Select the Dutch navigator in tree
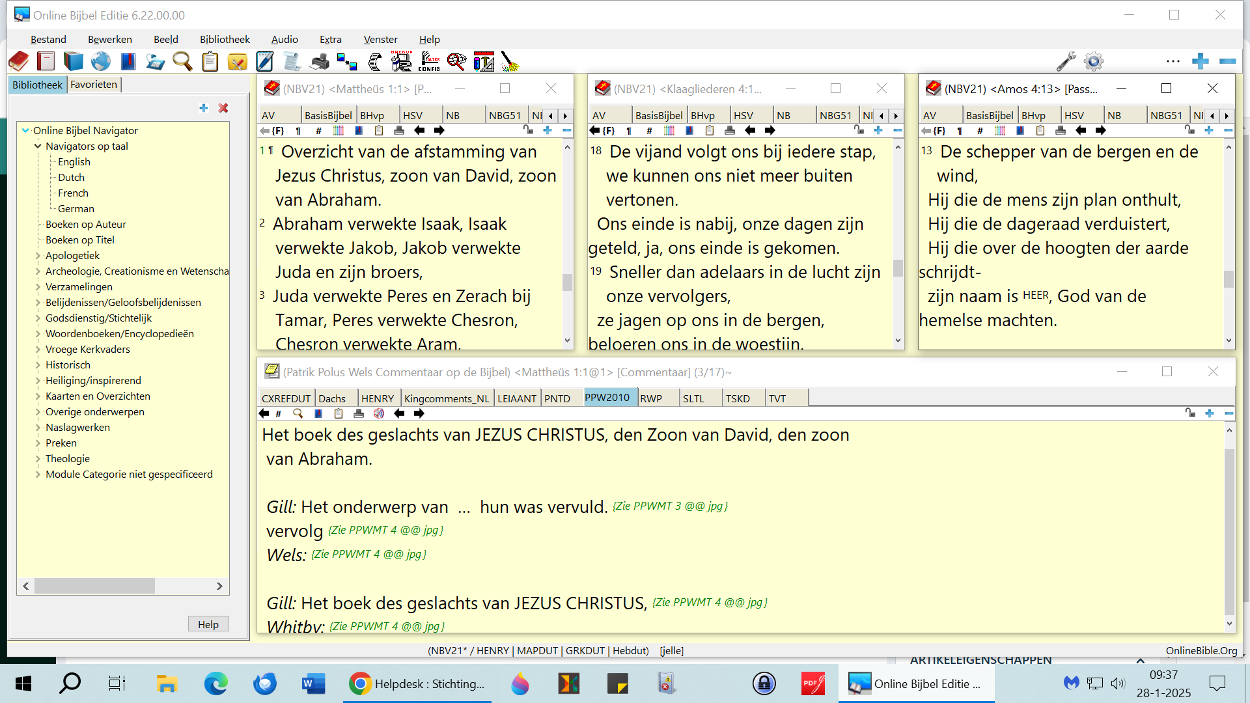Viewport: 1250px width, 703px height. (x=71, y=178)
